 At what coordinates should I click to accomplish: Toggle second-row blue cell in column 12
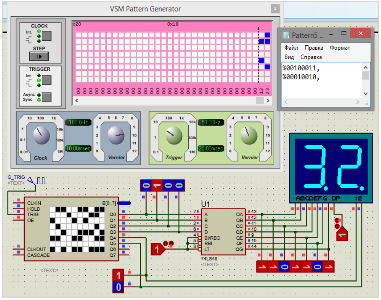(x=261, y=41)
